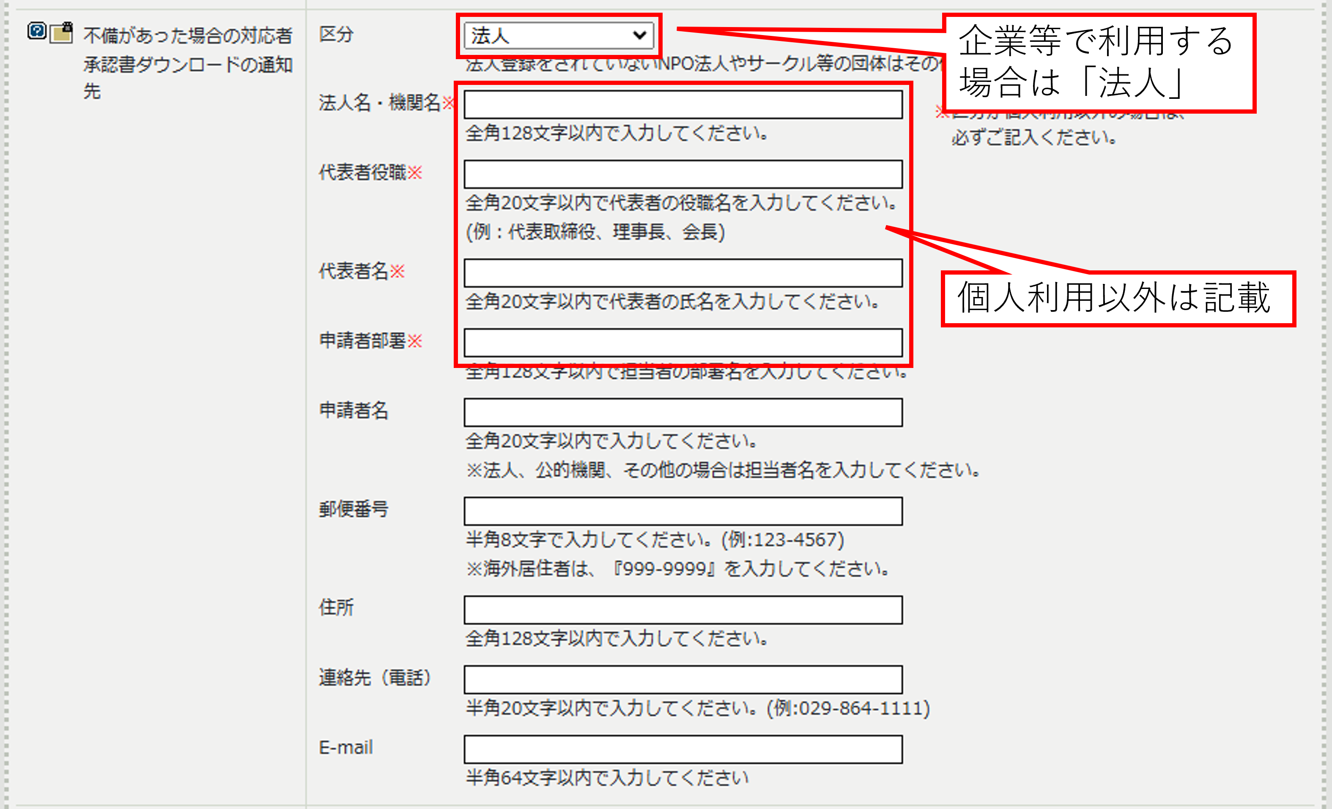Click the E-mail label

pos(346,747)
